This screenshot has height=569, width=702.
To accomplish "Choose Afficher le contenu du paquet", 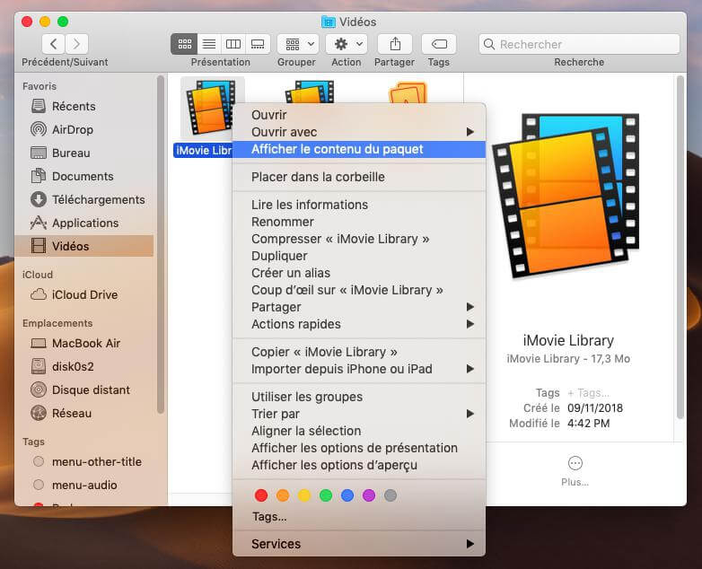I will pyautogui.click(x=358, y=149).
